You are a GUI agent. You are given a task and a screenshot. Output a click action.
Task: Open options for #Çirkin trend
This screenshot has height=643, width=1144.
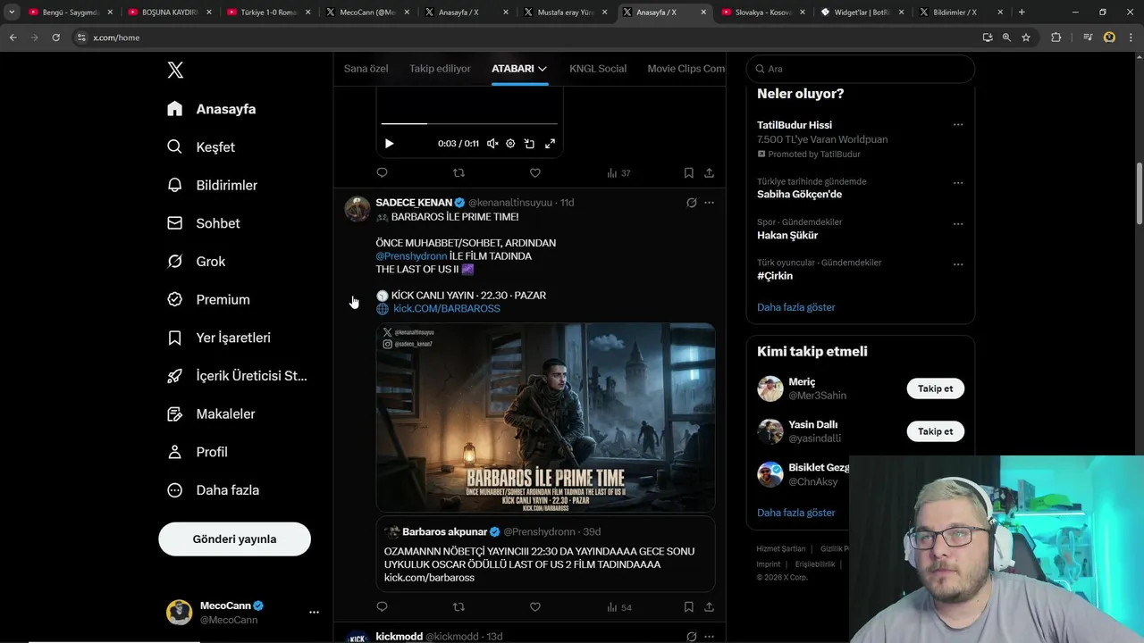[x=958, y=264]
